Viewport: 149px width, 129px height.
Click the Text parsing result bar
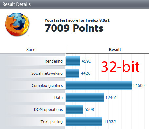[84, 121]
